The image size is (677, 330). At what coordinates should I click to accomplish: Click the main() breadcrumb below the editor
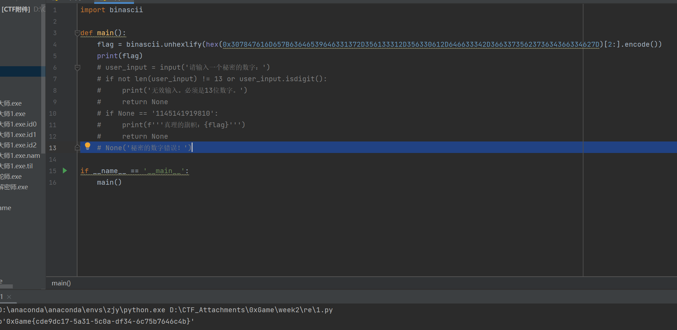[x=61, y=283]
